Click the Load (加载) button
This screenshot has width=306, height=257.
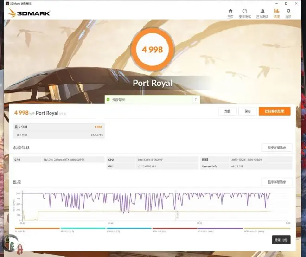click(227, 111)
